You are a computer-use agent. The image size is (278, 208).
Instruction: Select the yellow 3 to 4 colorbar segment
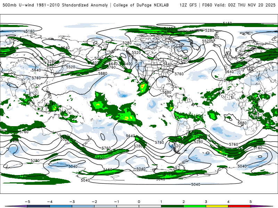click(x=217, y=206)
